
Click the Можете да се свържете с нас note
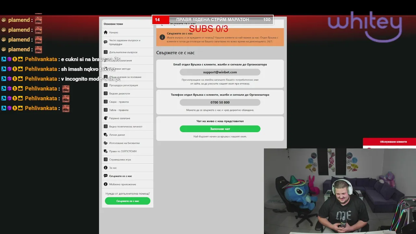(220, 110)
